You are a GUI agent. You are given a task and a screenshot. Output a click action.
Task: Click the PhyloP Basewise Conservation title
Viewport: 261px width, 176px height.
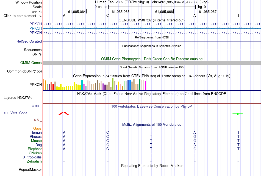tap(152, 107)
